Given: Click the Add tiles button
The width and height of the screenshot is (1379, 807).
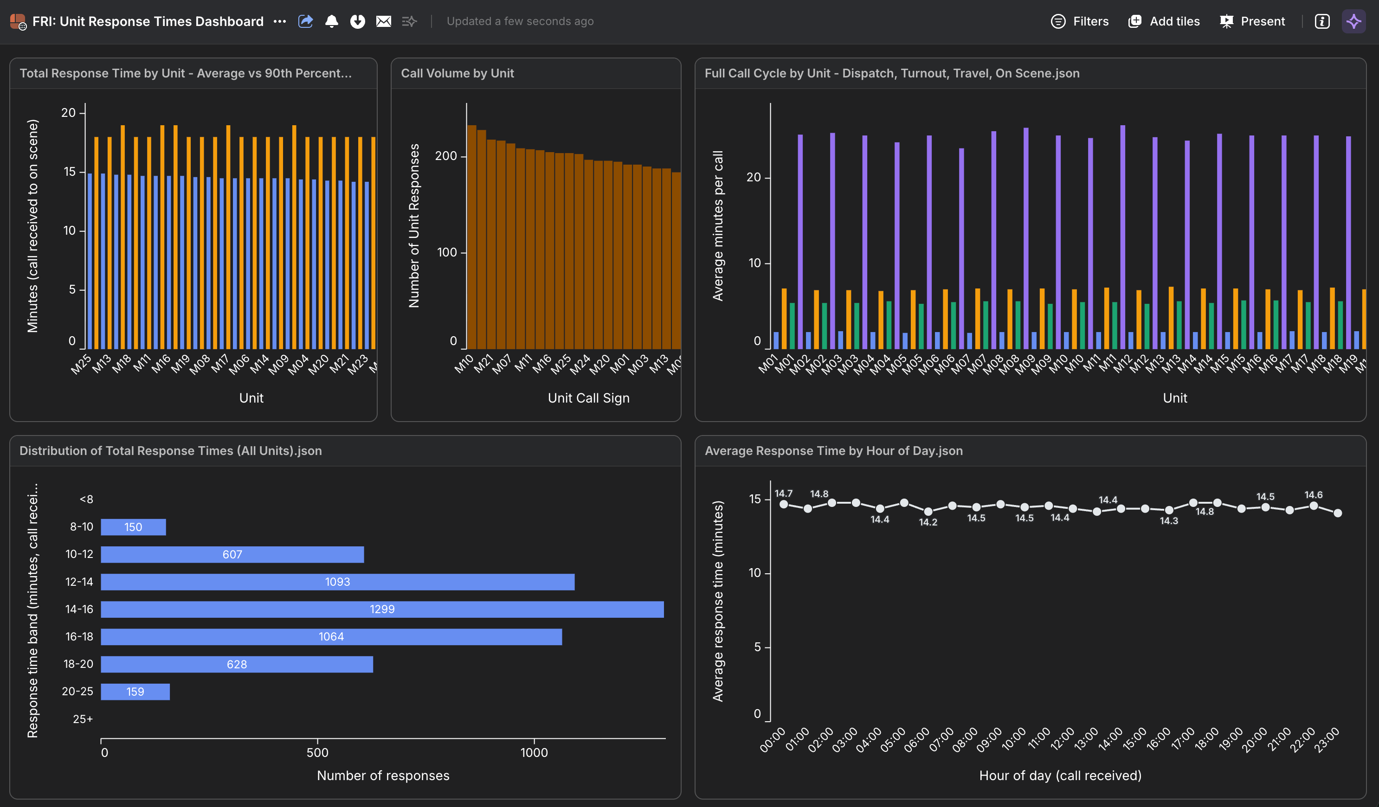Looking at the screenshot, I should tap(1164, 21).
